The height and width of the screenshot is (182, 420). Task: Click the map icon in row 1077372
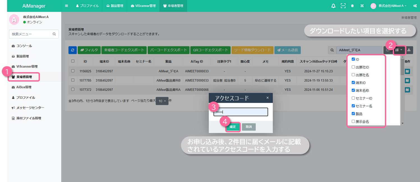coord(407,90)
